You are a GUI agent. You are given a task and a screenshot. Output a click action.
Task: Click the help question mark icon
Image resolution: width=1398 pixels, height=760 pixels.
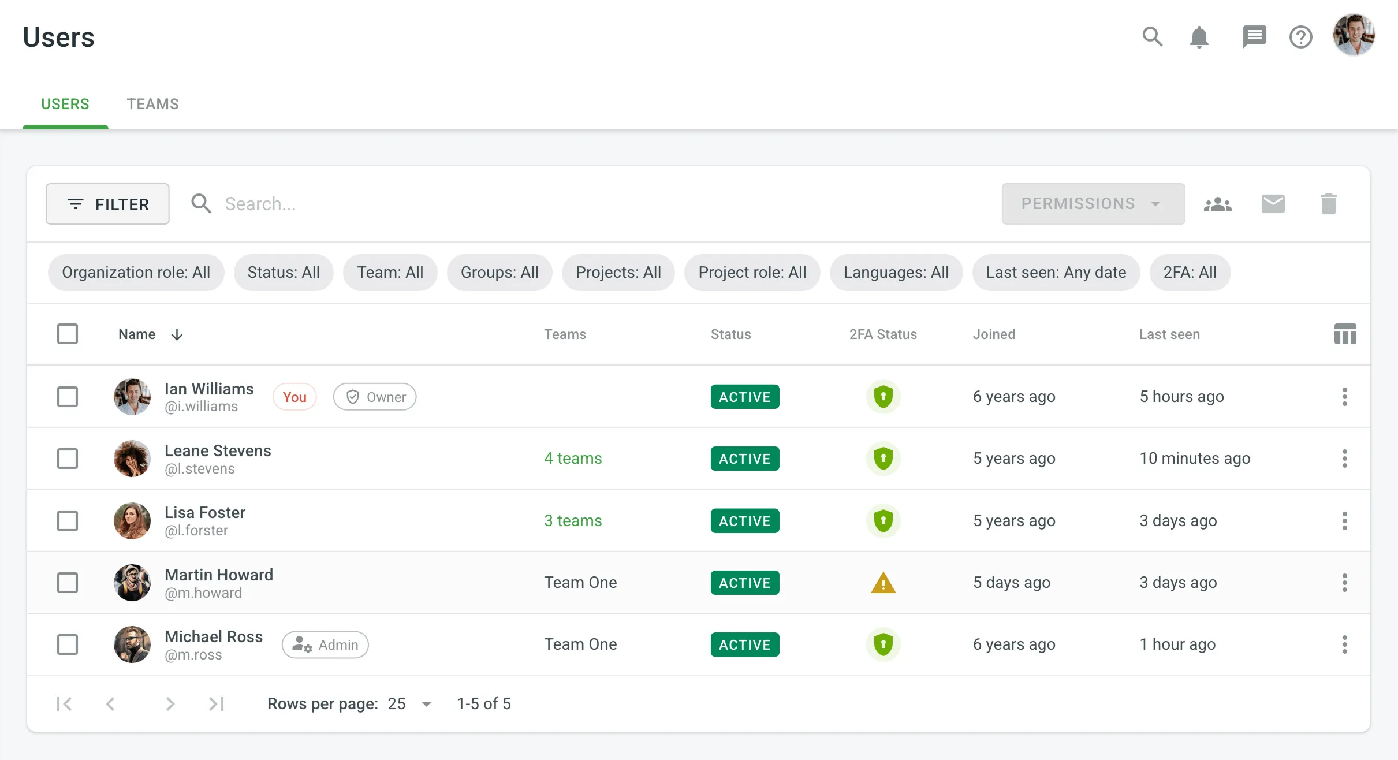pyautogui.click(x=1300, y=36)
